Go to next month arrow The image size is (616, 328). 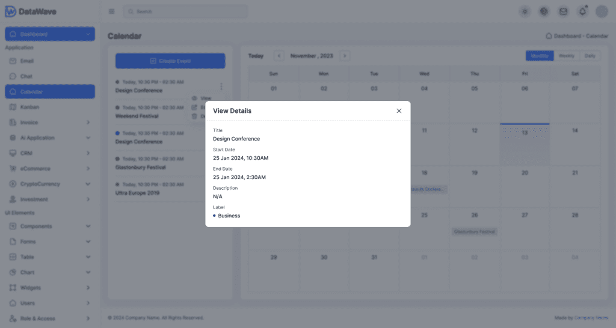[344, 56]
